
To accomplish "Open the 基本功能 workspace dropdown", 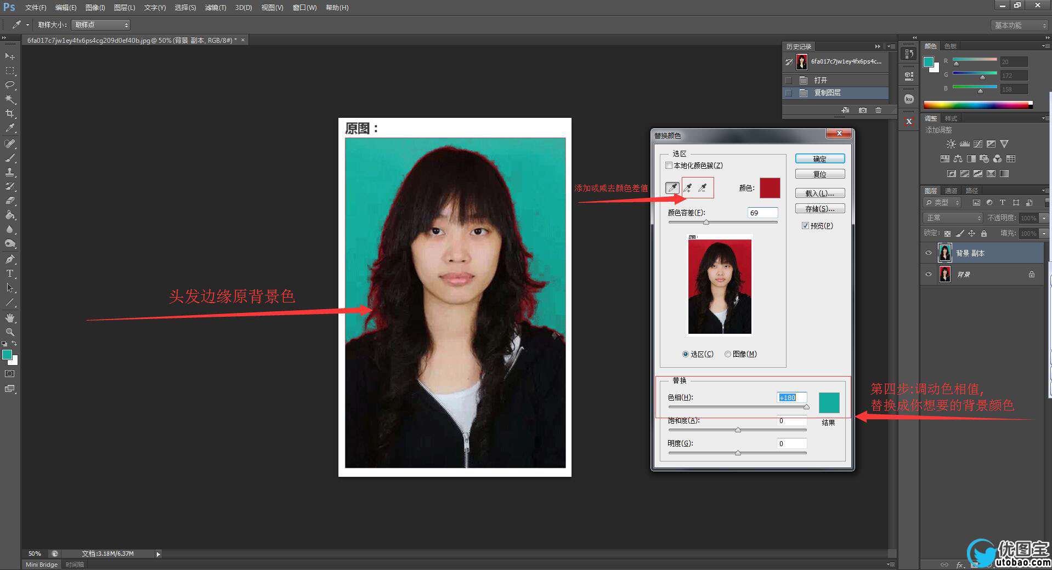I will (1020, 25).
